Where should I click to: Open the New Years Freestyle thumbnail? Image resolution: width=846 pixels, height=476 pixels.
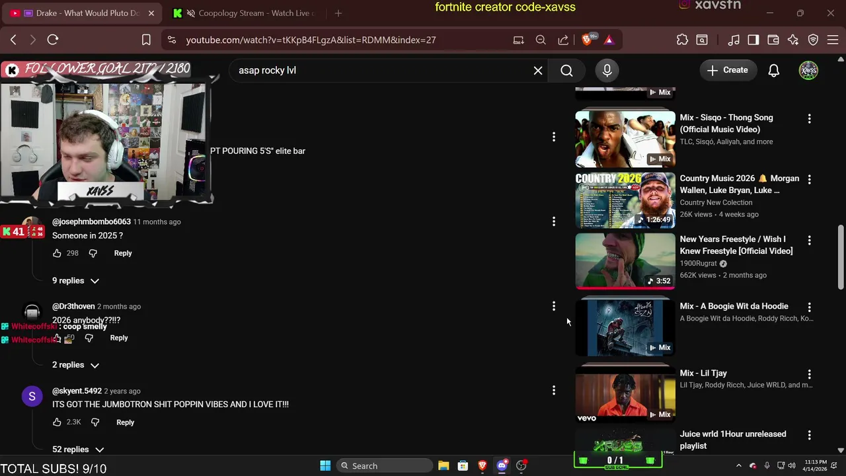tap(625, 260)
